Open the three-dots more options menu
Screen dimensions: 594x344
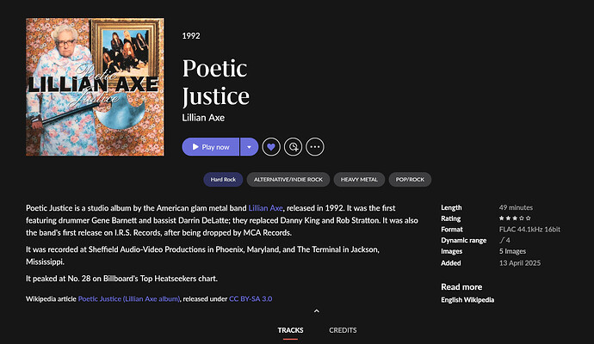click(316, 147)
